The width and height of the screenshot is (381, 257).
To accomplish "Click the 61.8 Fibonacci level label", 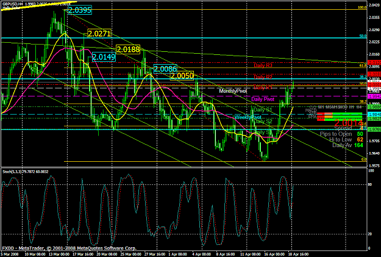I will tap(363, 66).
